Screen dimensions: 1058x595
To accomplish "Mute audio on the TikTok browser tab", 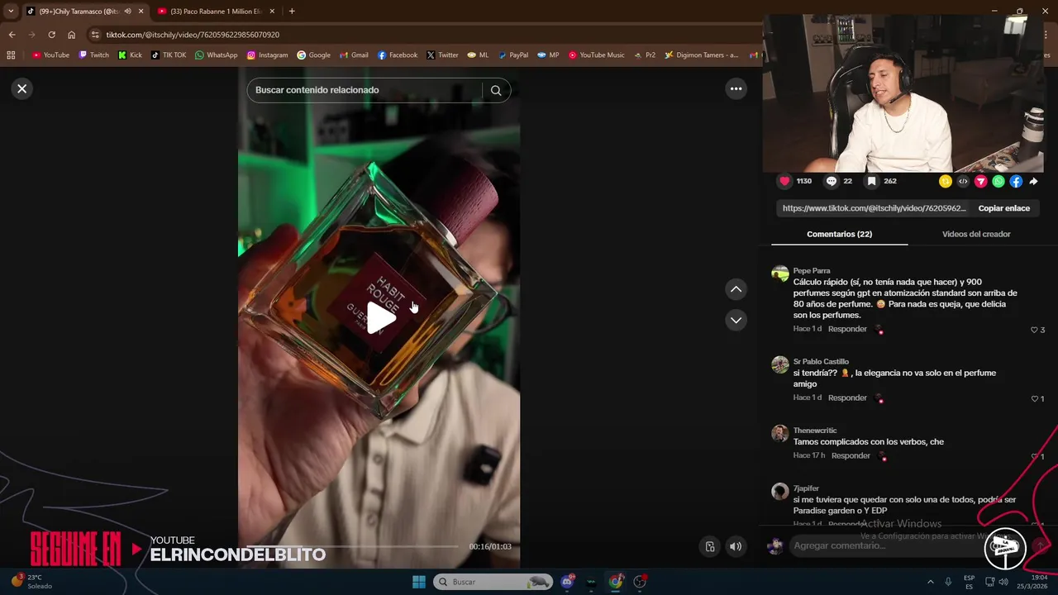I will [128, 12].
